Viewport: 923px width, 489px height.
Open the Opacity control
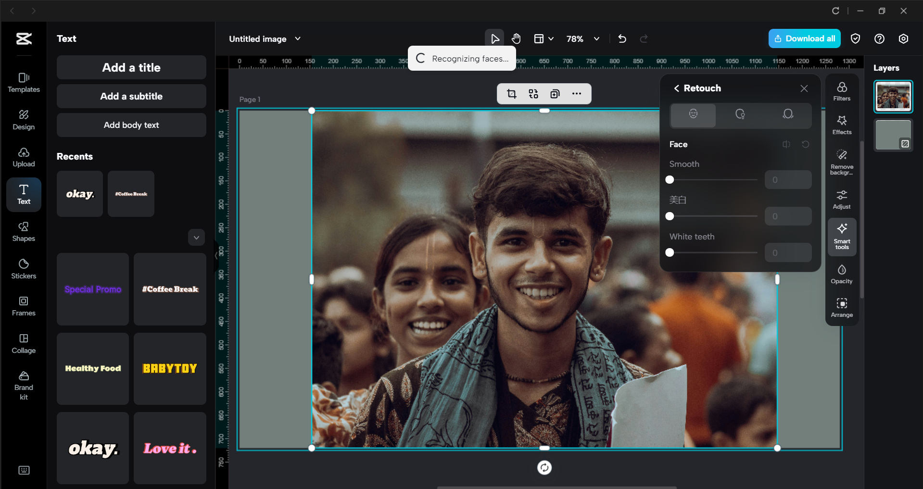[841, 274]
